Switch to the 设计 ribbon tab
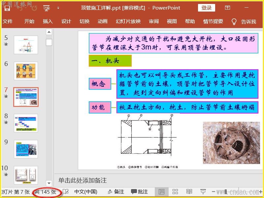The width and height of the screenshot is (264, 198). coord(66,21)
